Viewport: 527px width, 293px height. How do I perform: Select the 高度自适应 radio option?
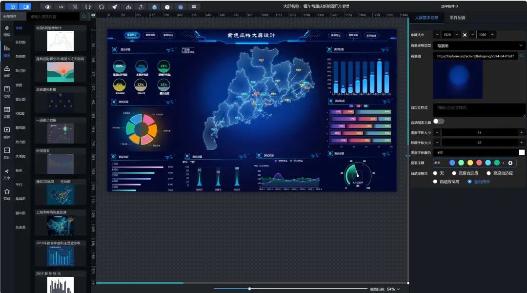point(488,173)
